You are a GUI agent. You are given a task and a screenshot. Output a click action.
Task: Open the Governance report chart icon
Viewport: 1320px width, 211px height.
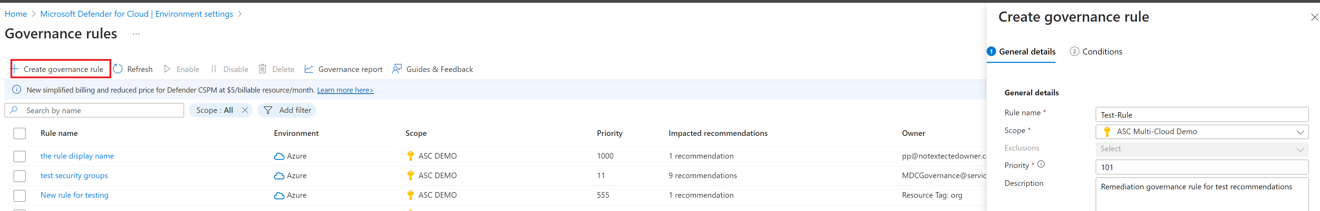[309, 68]
